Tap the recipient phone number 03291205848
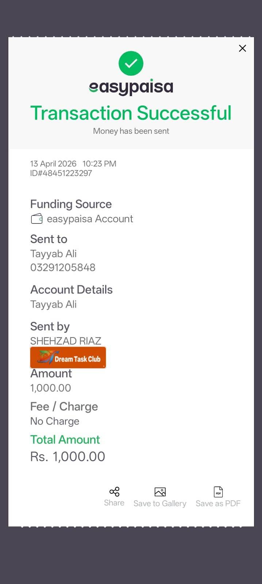 pyautogui.click(x=63, y=268)
